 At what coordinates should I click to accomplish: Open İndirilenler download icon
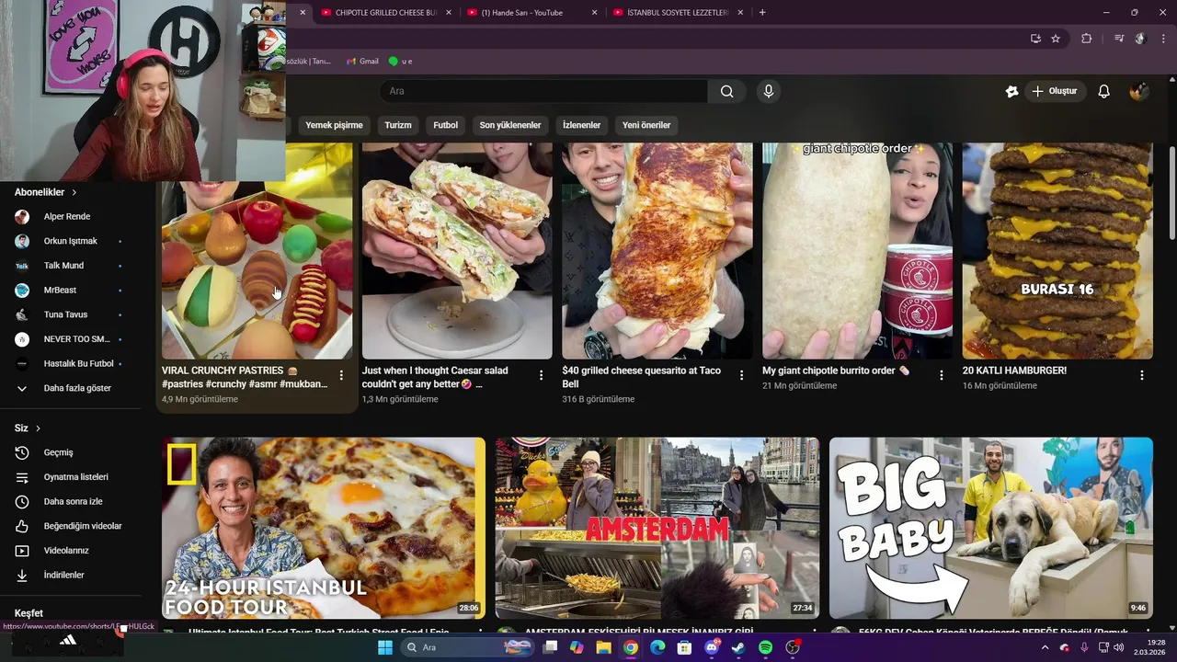pyautogui.click(x=22, y=576)
